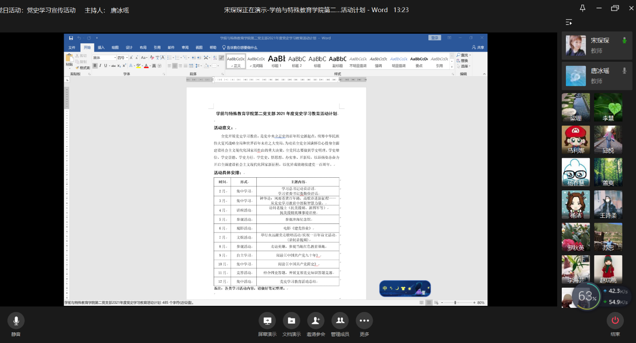This screenshot has width=636, height=343.
Task: Open 文档演示 document presentation
Action: (291, 321)
